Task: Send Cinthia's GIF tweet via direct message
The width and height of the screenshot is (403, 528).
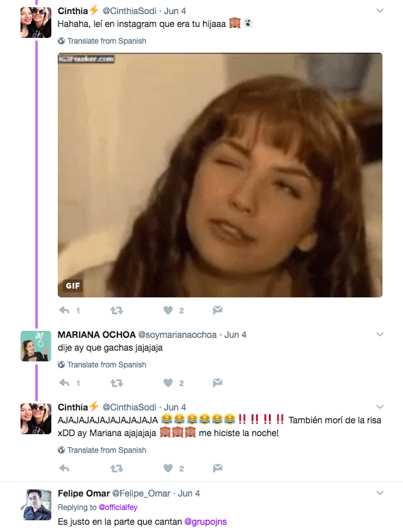Action: (218, 310)
